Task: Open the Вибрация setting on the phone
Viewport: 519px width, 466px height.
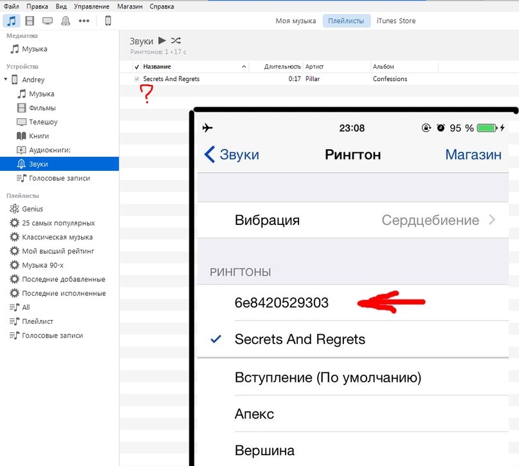Action: [353, 220]
